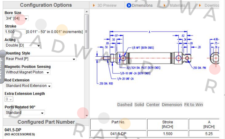The height and width of the screenshot is (139, 225).
Task: Click the A [INCH] column header
Action: coord(204,124)
